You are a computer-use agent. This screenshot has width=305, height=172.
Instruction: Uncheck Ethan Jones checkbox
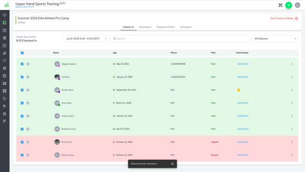(x=22, y=155)
